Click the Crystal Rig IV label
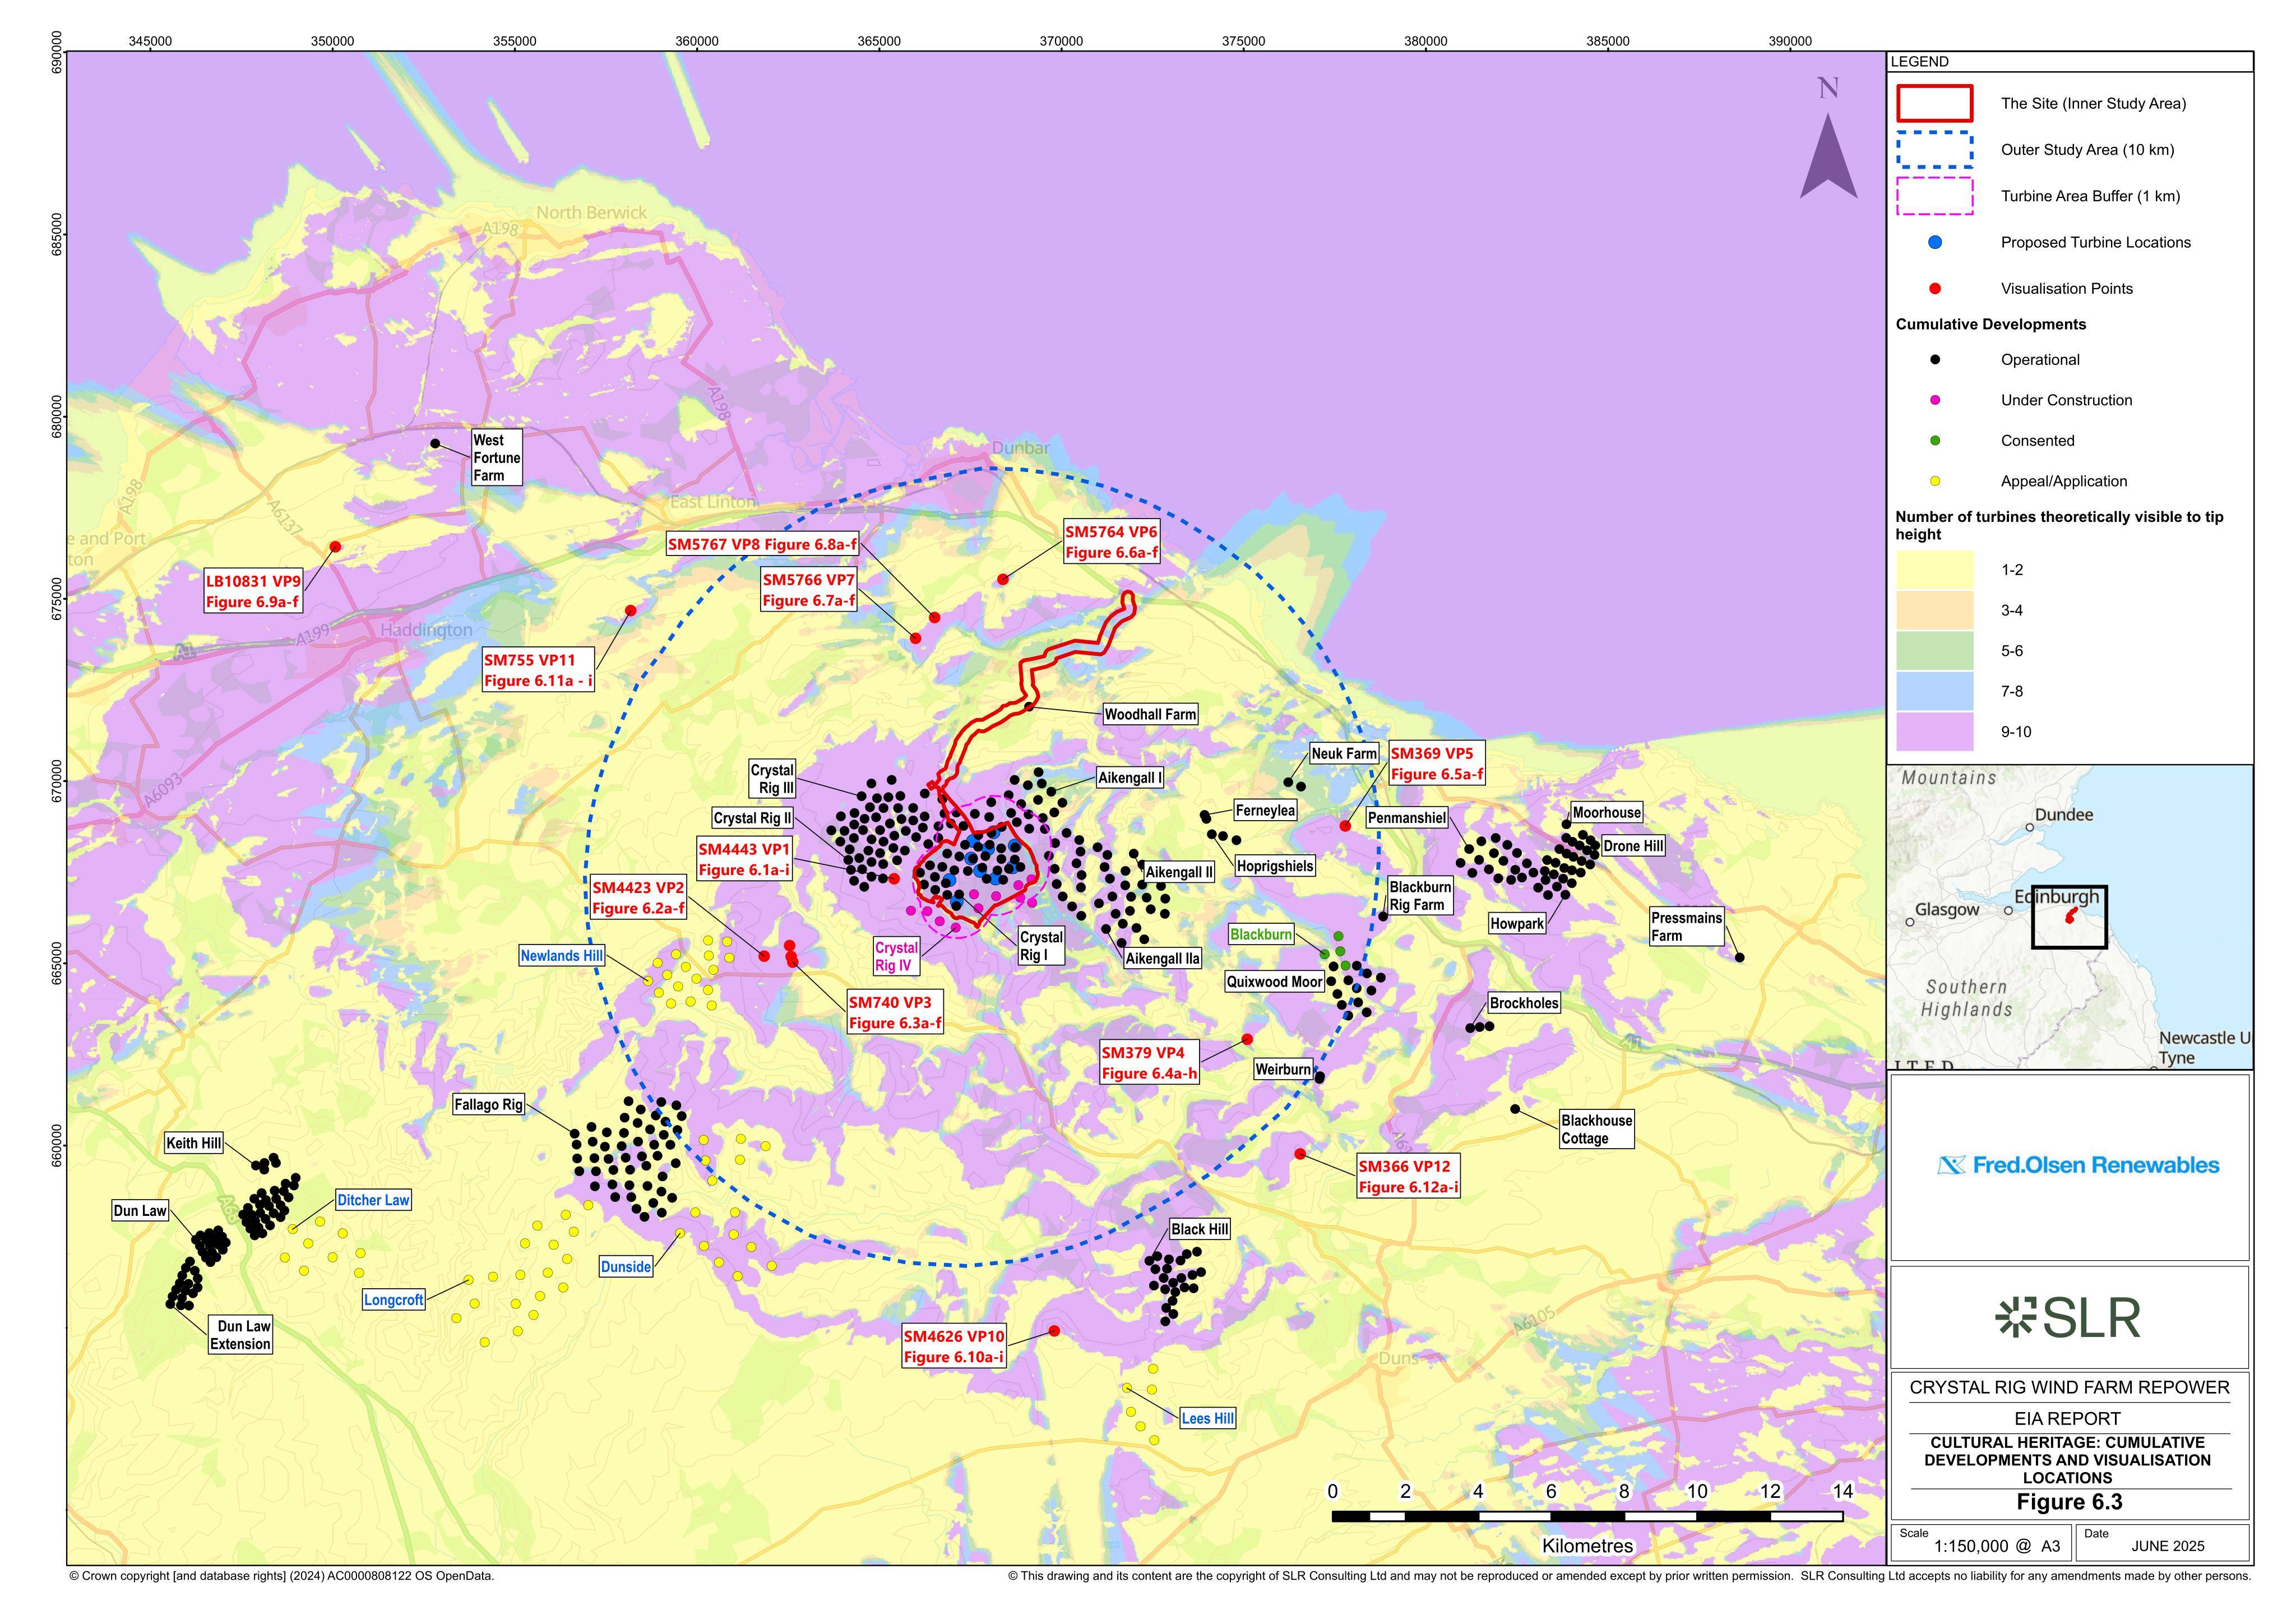2296x1624 pixels. click(x=896, y=956)
